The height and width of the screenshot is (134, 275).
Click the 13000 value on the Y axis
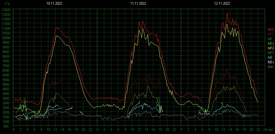(6, 10)
